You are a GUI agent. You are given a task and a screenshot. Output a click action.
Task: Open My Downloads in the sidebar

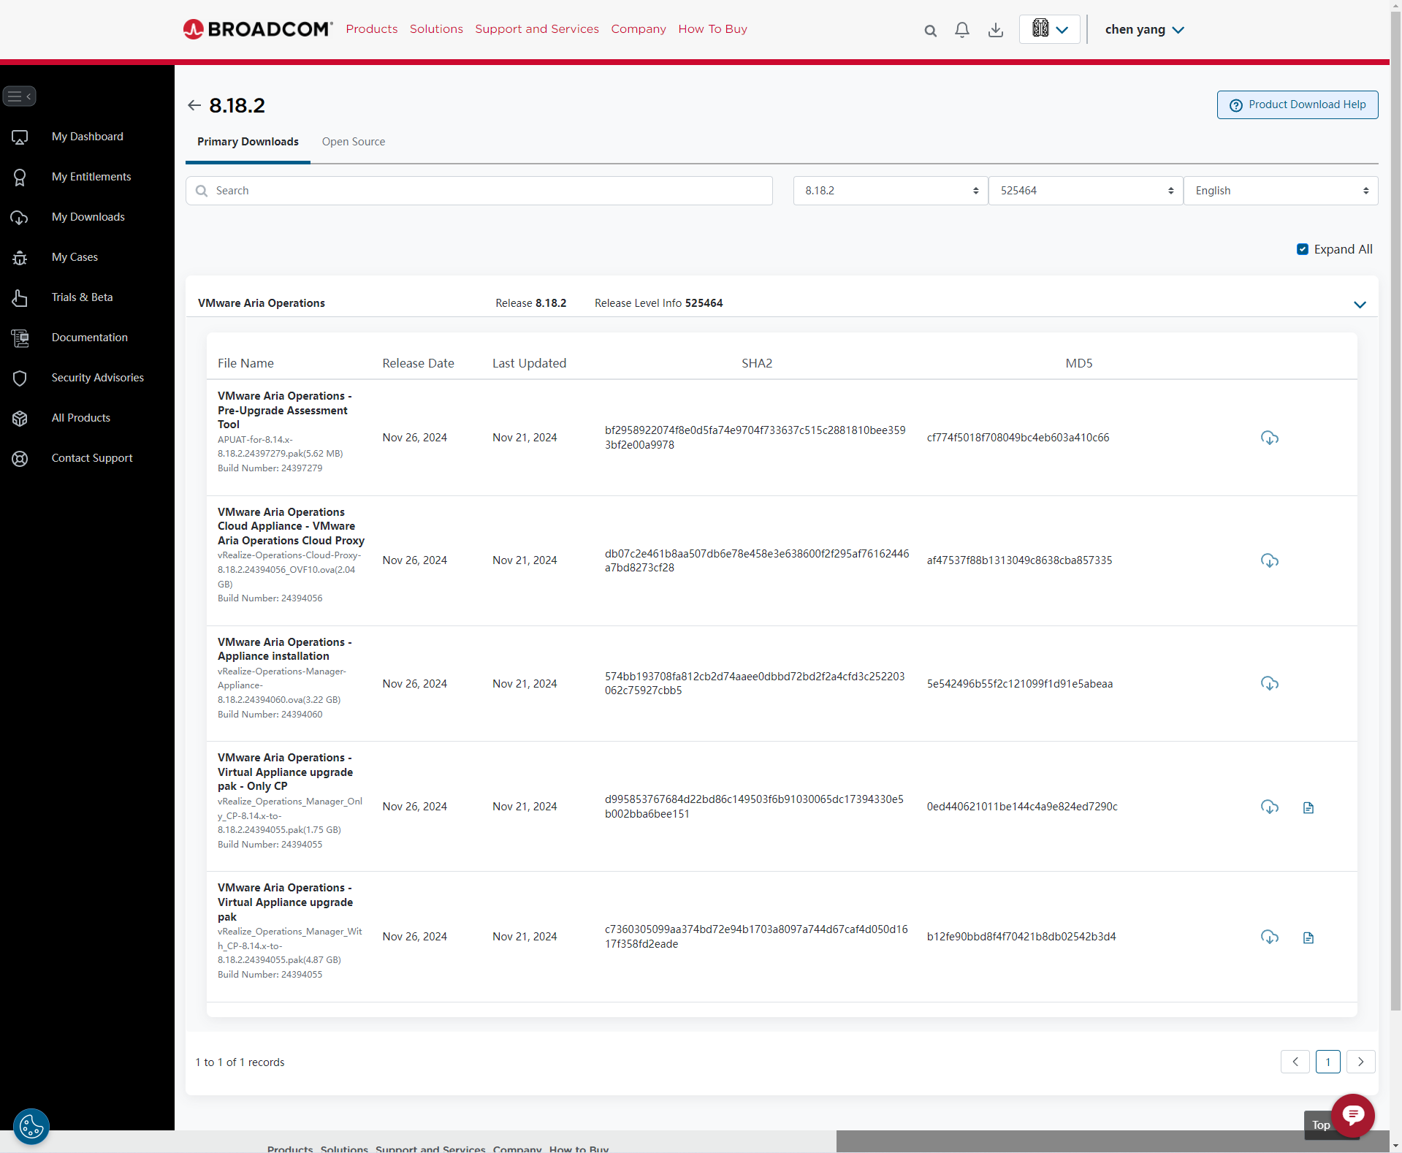pyautogui.click(x=88, y=217)
